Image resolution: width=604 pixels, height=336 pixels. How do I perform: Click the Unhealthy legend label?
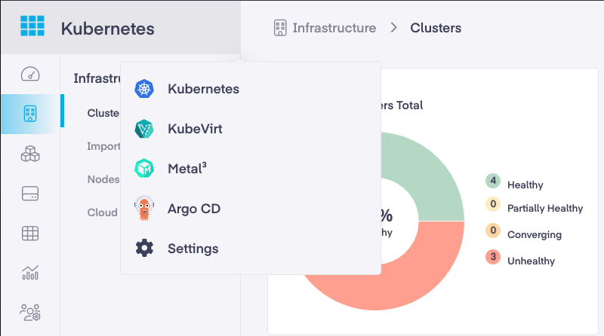(x=531, y=261)
